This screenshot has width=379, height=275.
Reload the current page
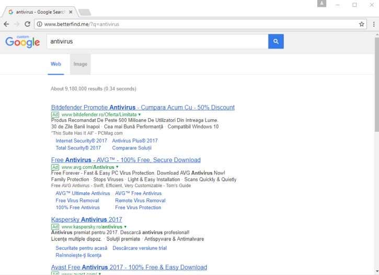[x=28, y=24]
